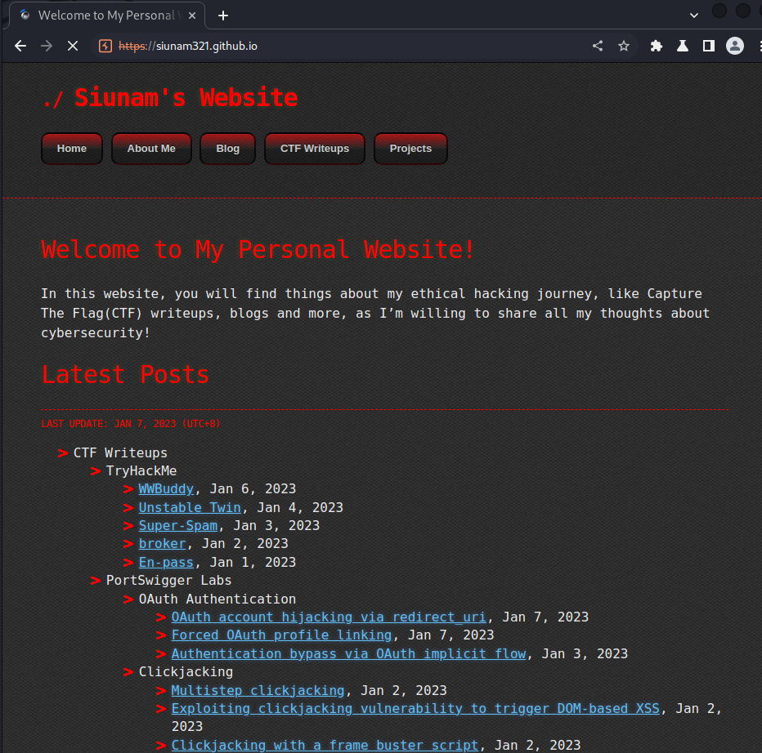Open the WWBuddy writeup link

pos(166,489)
